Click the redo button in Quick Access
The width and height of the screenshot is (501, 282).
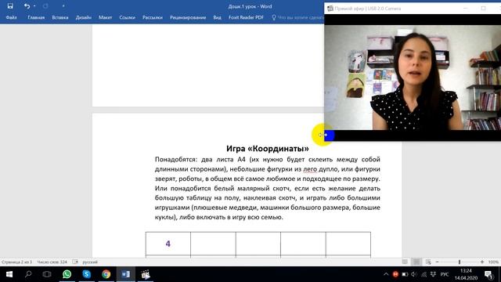pyautogui.click(x=45, y=6)
